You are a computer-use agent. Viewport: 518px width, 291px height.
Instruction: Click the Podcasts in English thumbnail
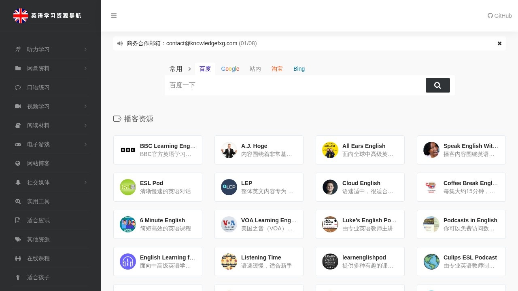431,224
